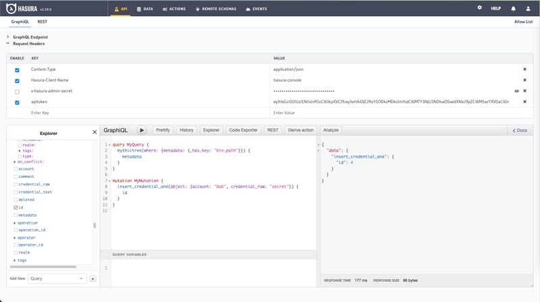Screen dimensions: 540x302
Task: Click the Prettify button
Action: [163, 130]
